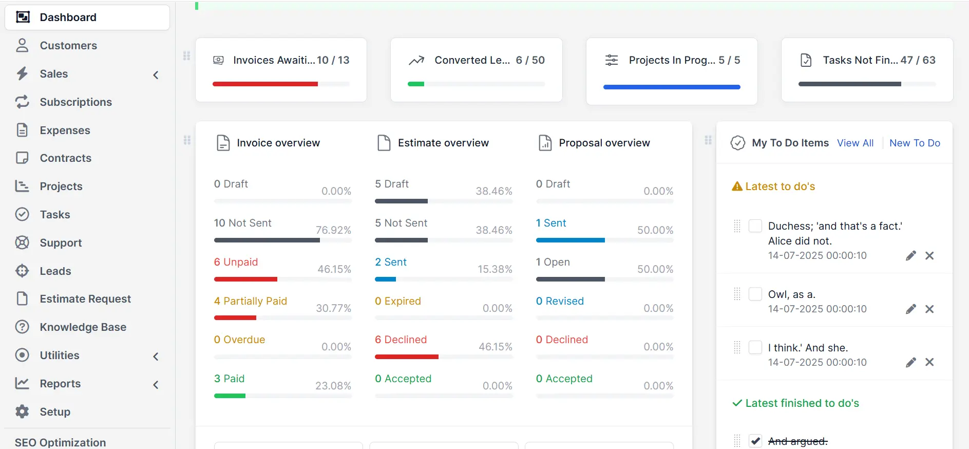The image size is (969, 449).
Task: Expand the Reports submenu chevron
Action: coord(156,385)
